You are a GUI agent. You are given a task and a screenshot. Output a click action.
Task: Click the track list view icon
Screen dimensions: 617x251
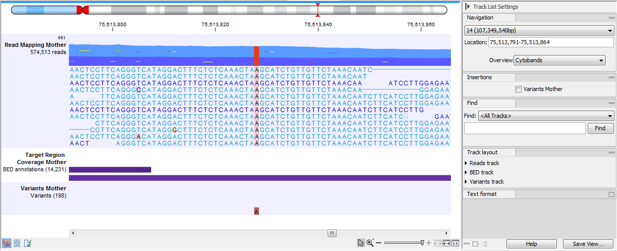(7, 243)
